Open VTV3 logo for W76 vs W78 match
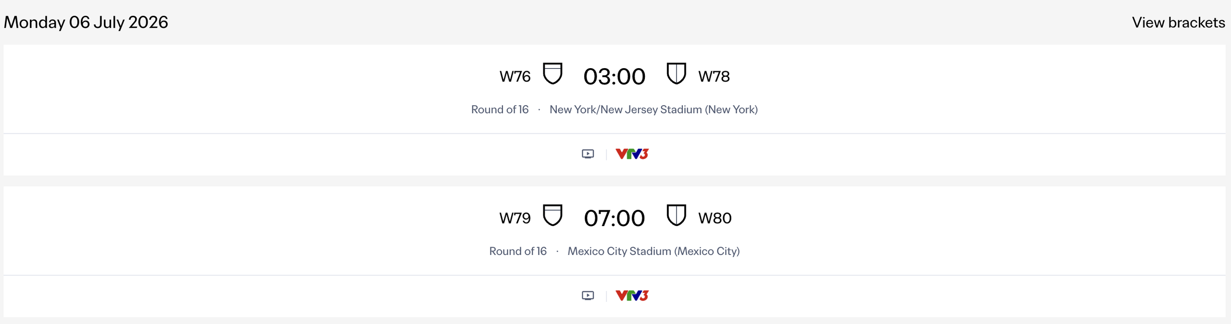Viewport: 1231px width, 324px height. (632, 154)
